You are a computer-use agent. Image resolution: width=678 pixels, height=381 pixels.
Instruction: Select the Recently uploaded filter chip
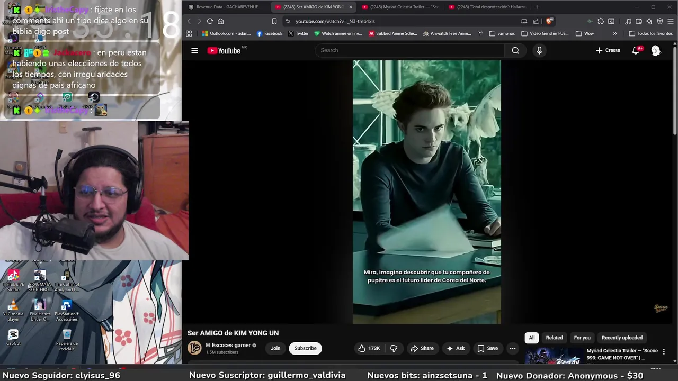point(622,338)
